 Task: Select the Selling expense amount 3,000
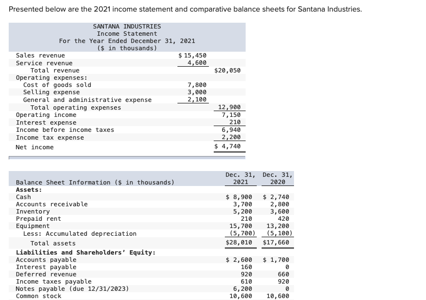200,92
